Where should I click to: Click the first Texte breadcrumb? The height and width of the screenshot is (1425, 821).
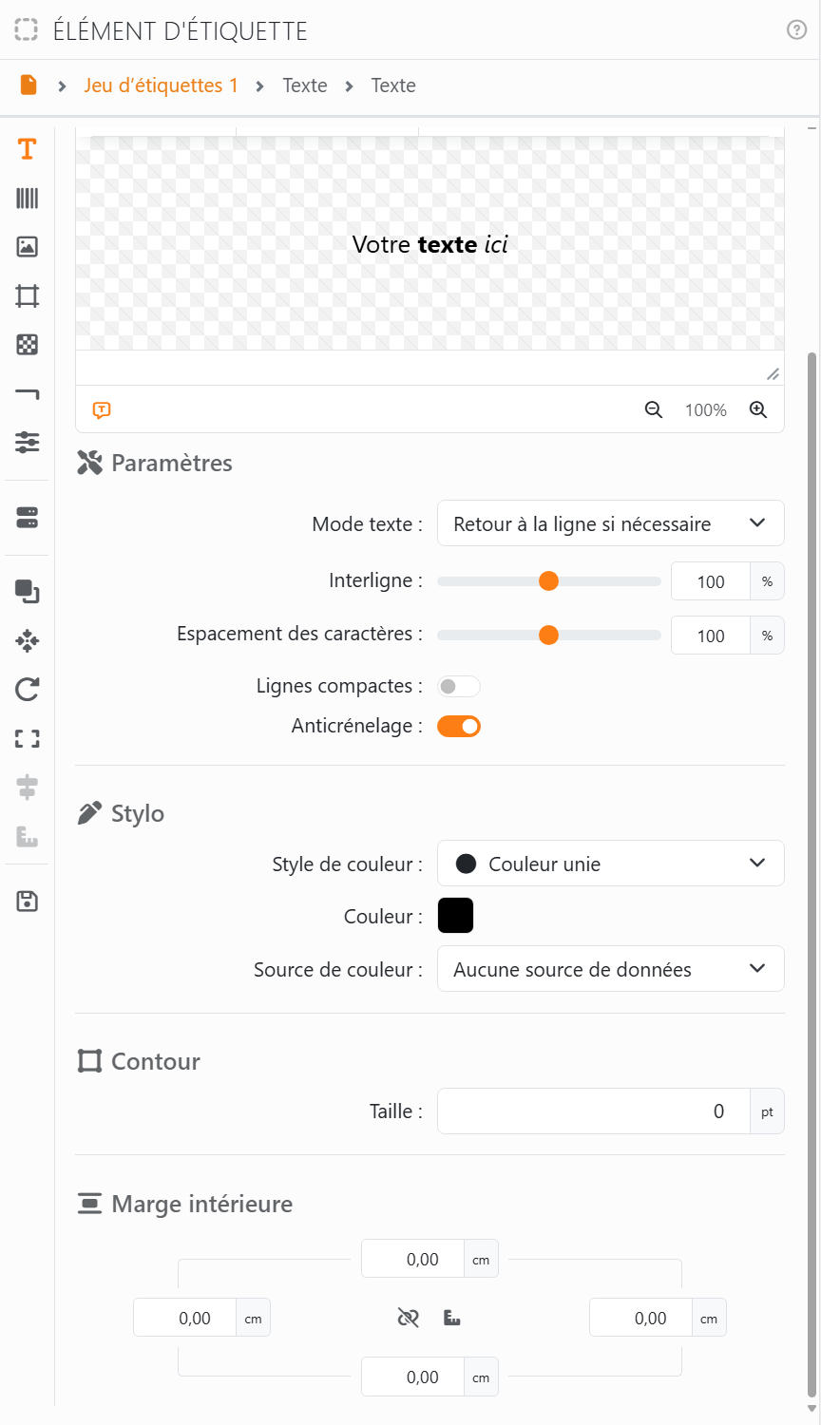point(305,85)
